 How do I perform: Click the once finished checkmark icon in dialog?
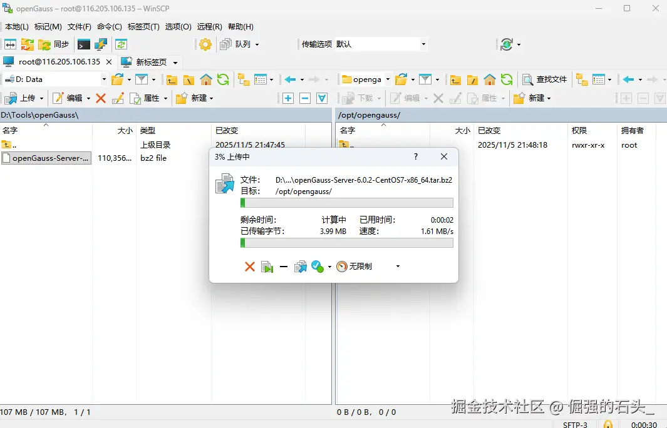pos(318,267)
